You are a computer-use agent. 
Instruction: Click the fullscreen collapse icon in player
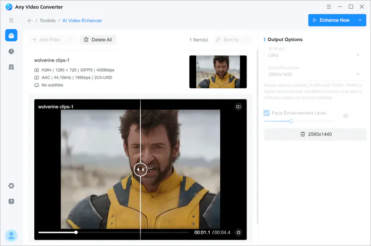coord(239,232)
